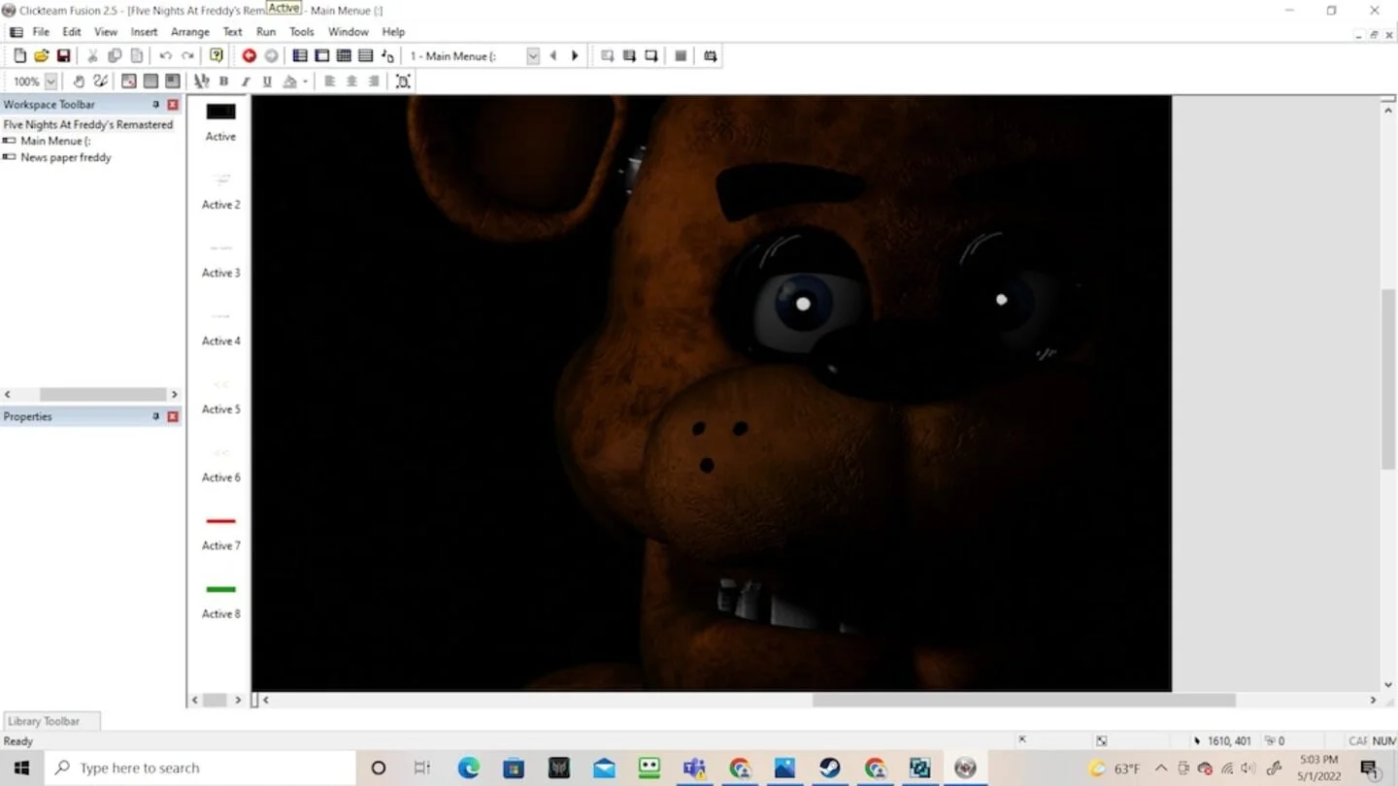Align text right

point(374,82)
